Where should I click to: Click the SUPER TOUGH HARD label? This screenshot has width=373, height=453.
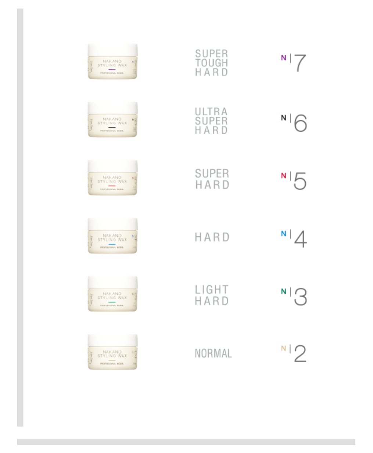click(212, 63)
